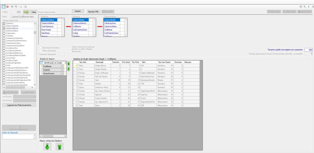Toggle the Exportação de Dados checkbox
Image resolution: width=314 pixels, height=153 pixels.
coord(41,47)
